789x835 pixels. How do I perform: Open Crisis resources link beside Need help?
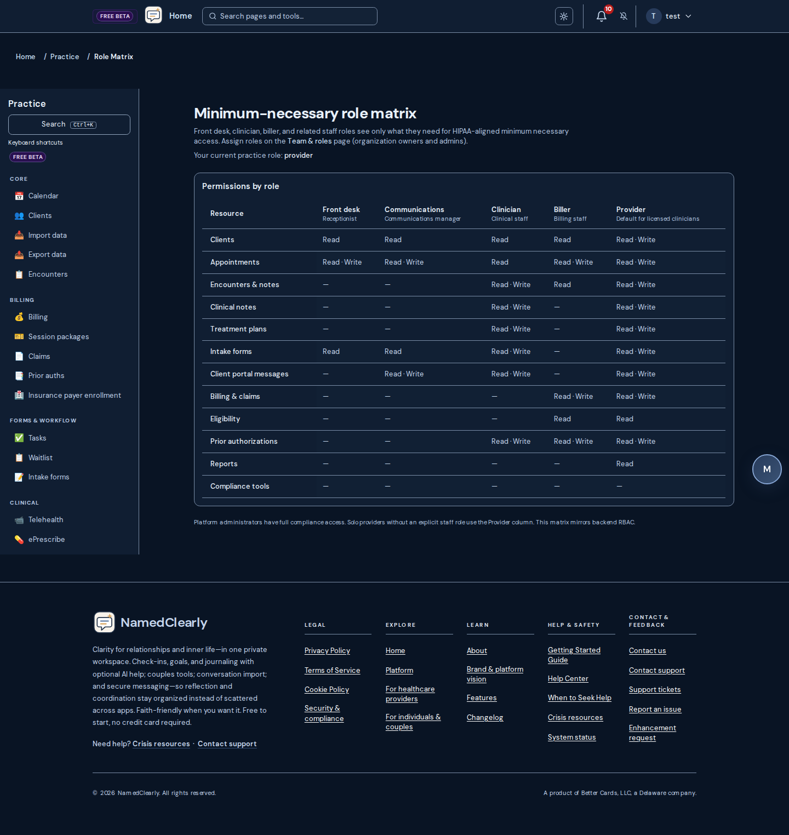[x=161, y=744]
